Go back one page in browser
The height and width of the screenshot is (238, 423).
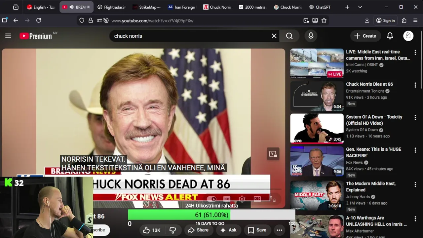16,20
